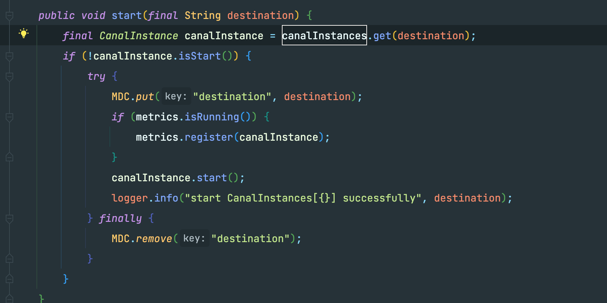The height and width of the screenshot is (303, 607).
Task: Click "destination" string literal in MDC.put
Action: click(232, 96)
